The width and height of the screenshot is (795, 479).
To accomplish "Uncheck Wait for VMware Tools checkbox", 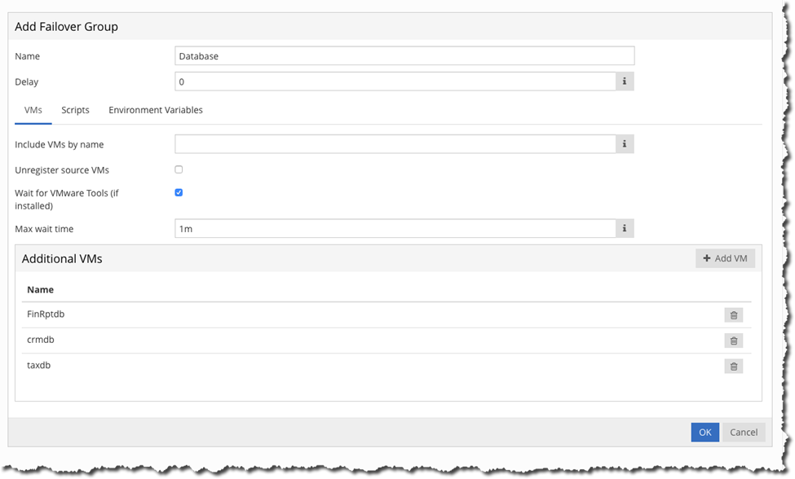I will coord(179,193).
